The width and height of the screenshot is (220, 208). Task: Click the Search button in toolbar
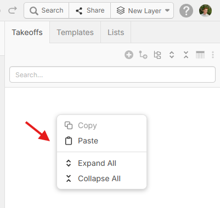coord(47,10)
